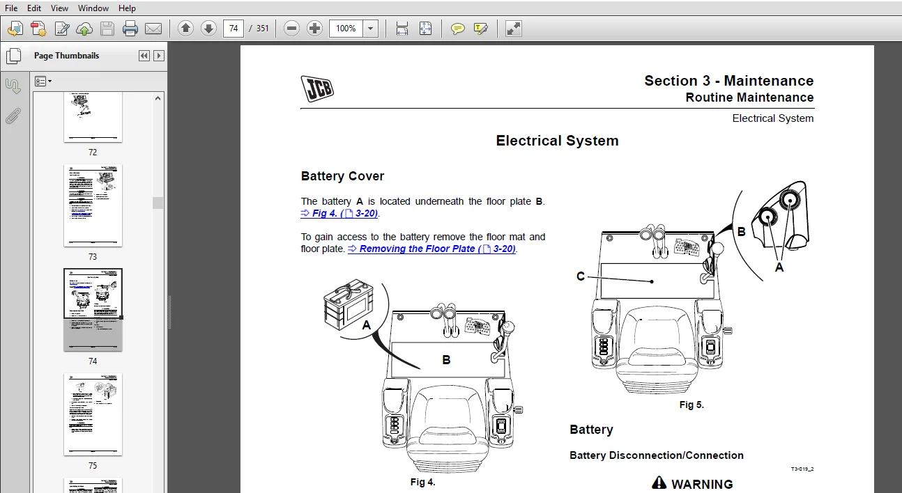The height and width of the screenshot is (493, 902).
Task: Click the Print icon
Action: click(130, 29)
